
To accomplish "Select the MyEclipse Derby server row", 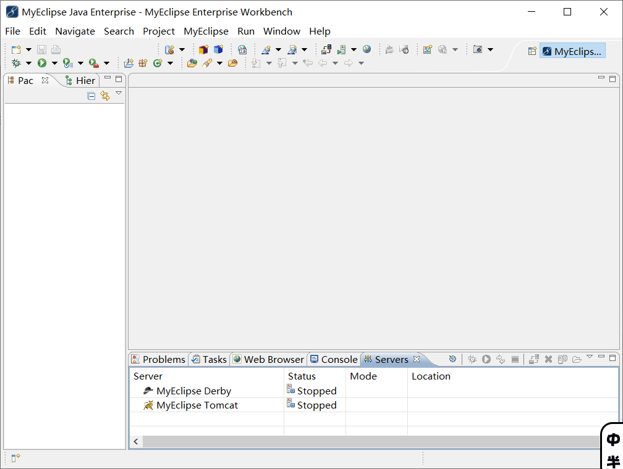I will tap(374, 391).
